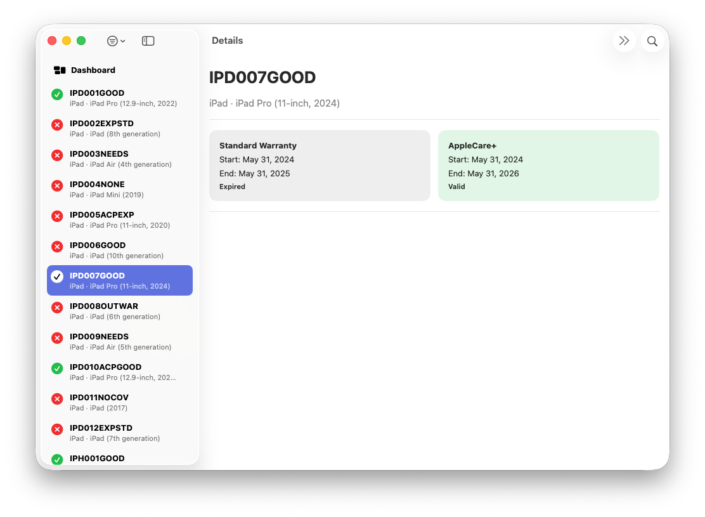705x517 pixels.
Task: Select IPD003NEEDS iPad Air entry
Action: pyautogui.click(x=120, y=159)
